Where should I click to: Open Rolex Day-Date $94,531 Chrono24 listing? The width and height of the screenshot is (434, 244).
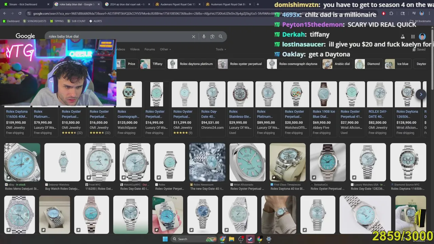point(213,108)
